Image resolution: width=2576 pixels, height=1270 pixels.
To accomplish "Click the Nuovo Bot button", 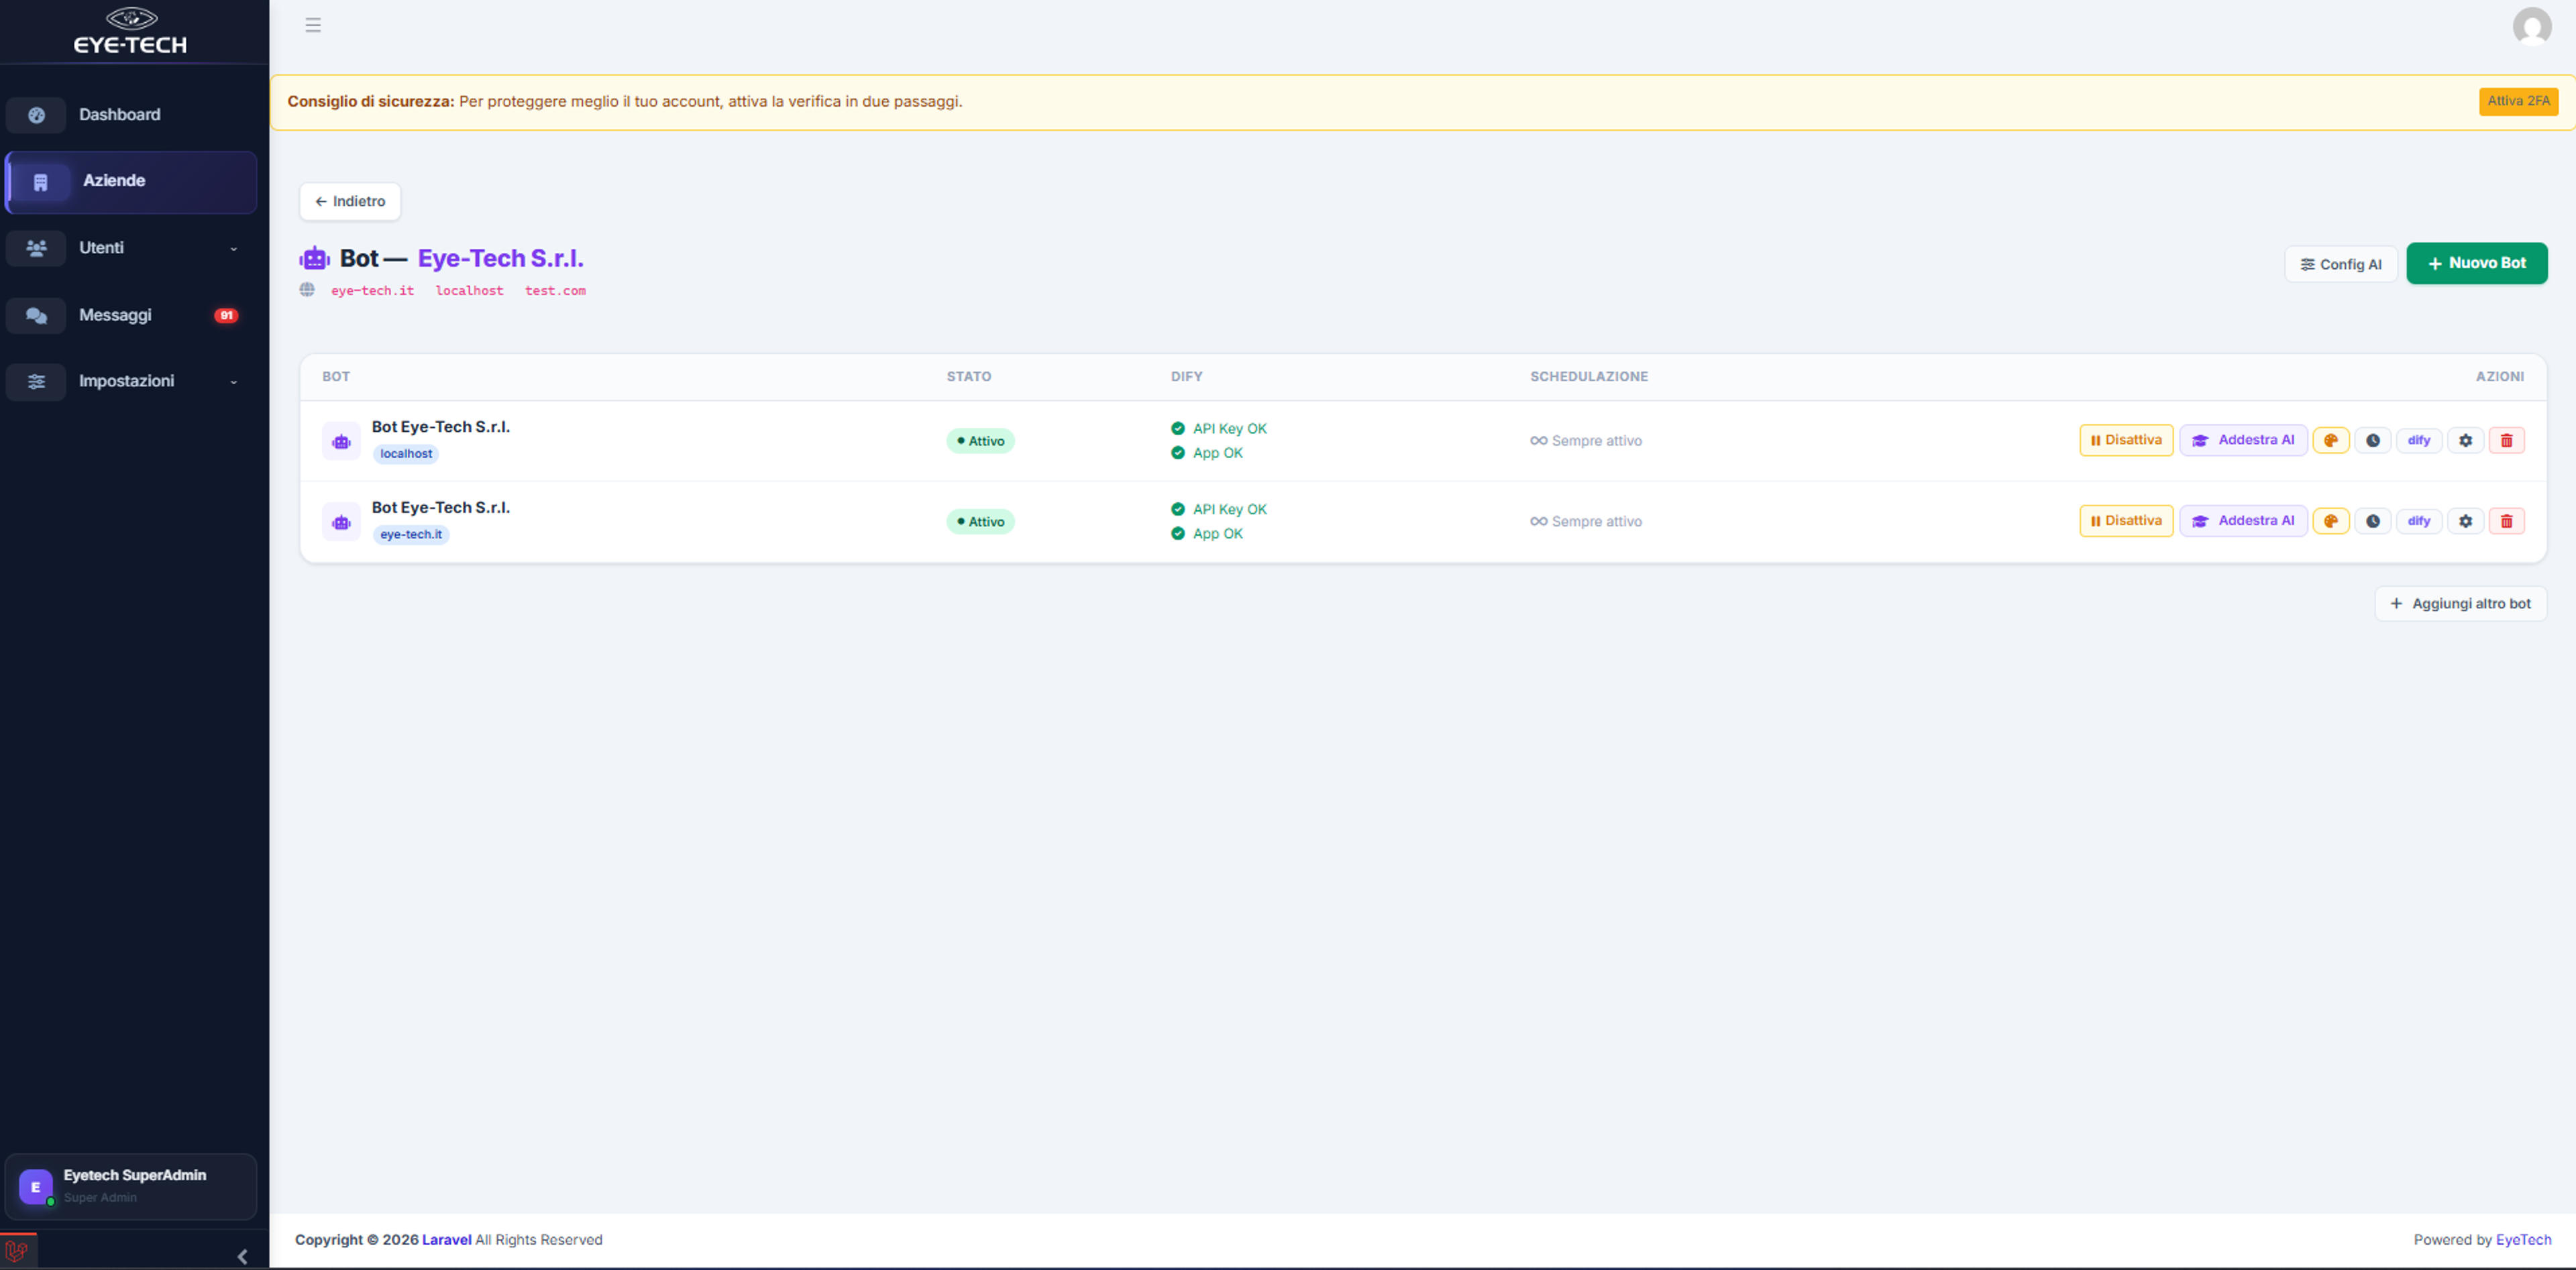I will (2476, 263).
